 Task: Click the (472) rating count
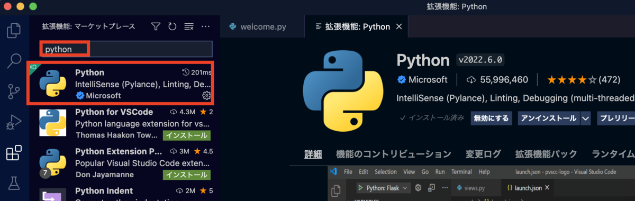tap(610, 80)
